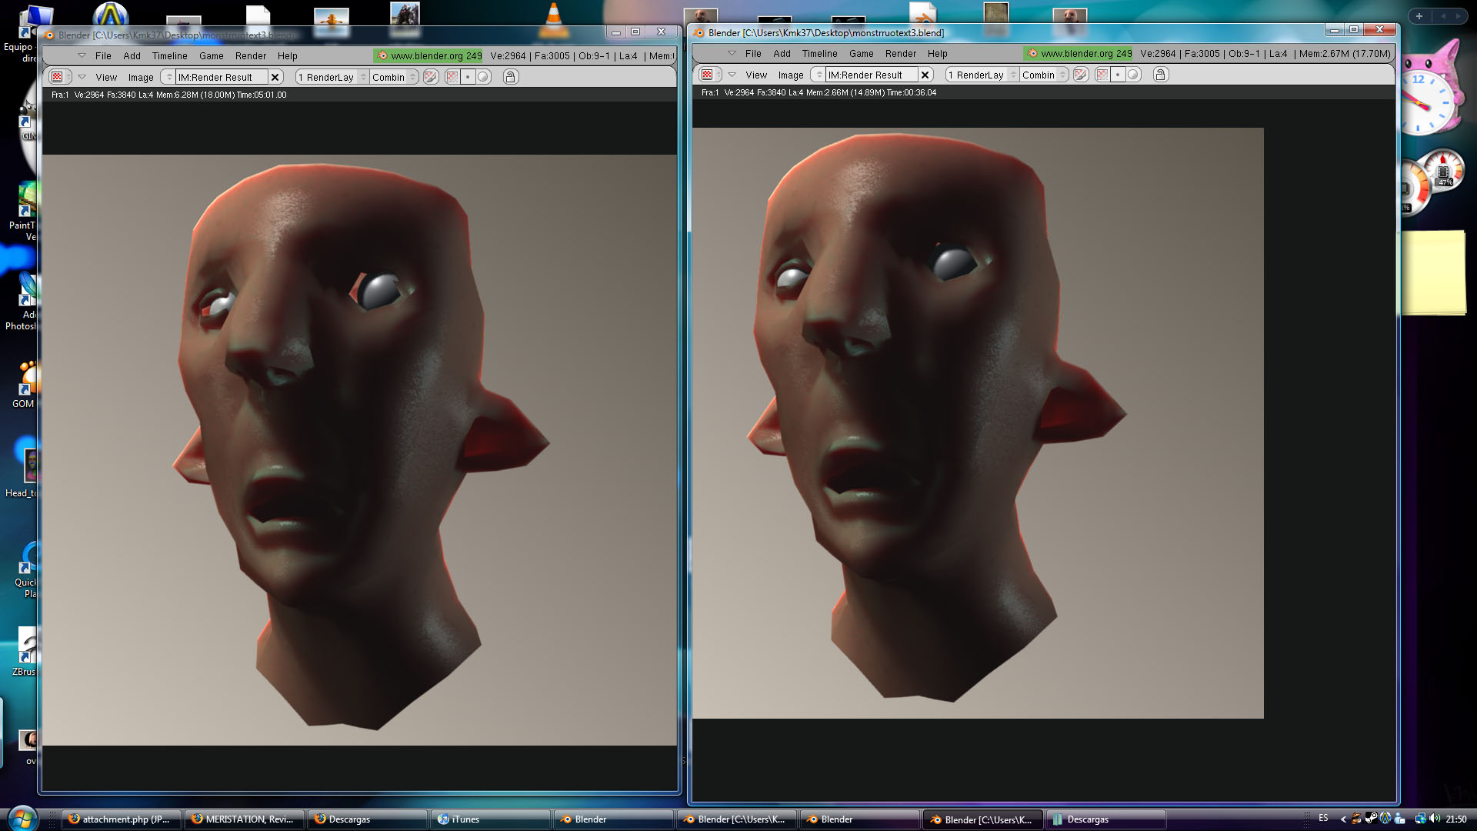This screenshot has width=1477, height=831.
Task: Open the Image menu in the right window
Action: point(791,75)
